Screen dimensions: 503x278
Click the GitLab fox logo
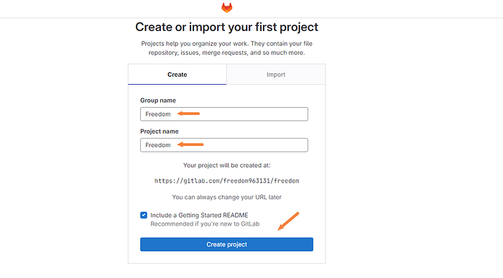pyautogui.click(x=227, y=8)
